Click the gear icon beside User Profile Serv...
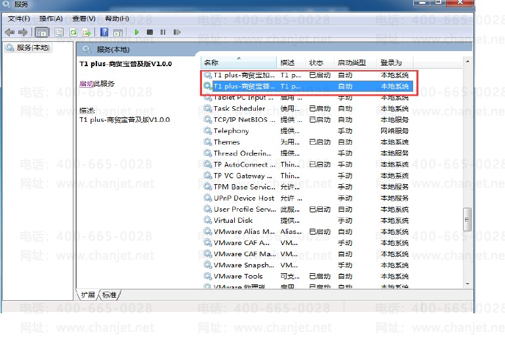Screen dimensions: 505x346 point(208,209)
